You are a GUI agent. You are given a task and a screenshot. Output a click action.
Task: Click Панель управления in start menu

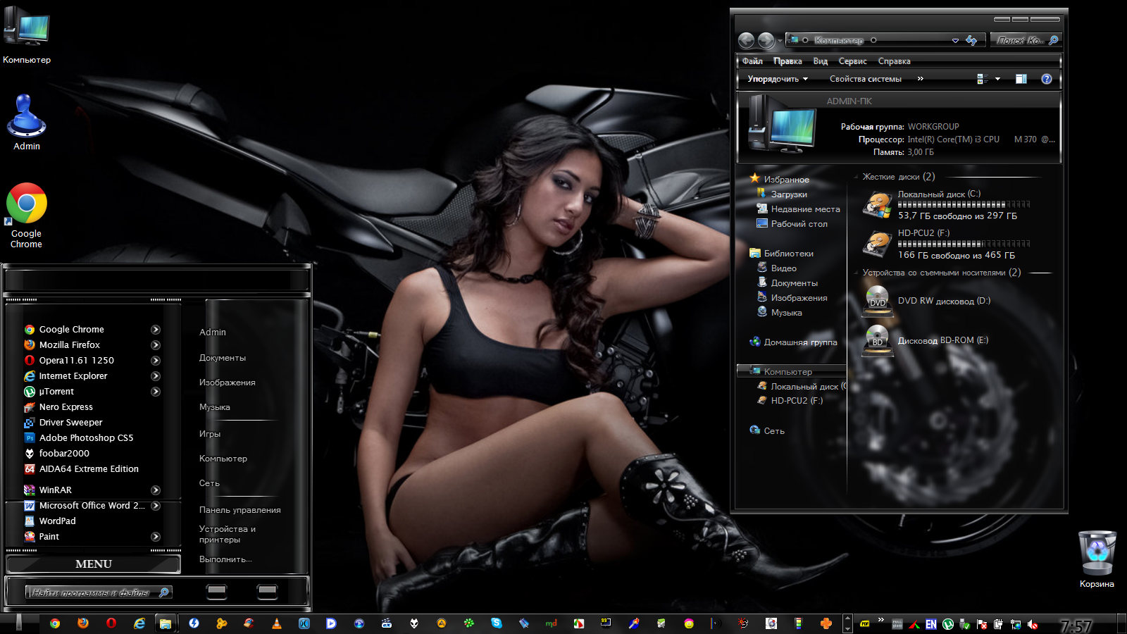coord(239,510)
